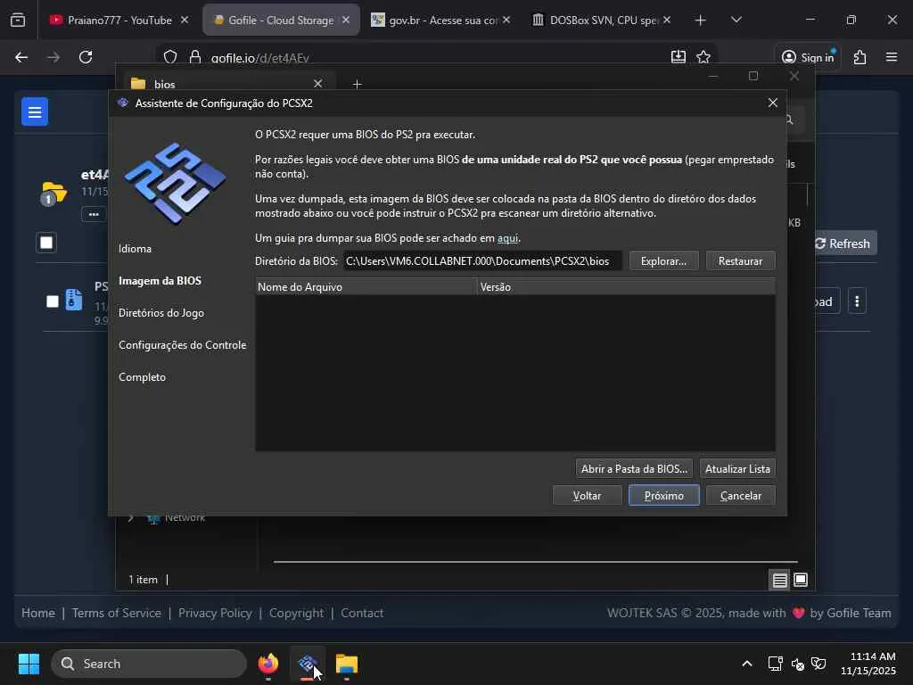The image size is (913, 685).
Task: Open Firefox View recent browsing icon
Action: (x=18, y=20)
